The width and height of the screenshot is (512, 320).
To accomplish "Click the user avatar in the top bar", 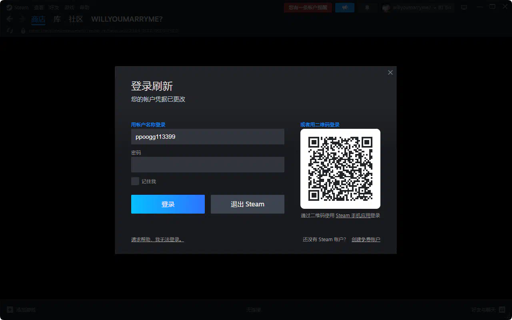I will (x=386, y=7).
